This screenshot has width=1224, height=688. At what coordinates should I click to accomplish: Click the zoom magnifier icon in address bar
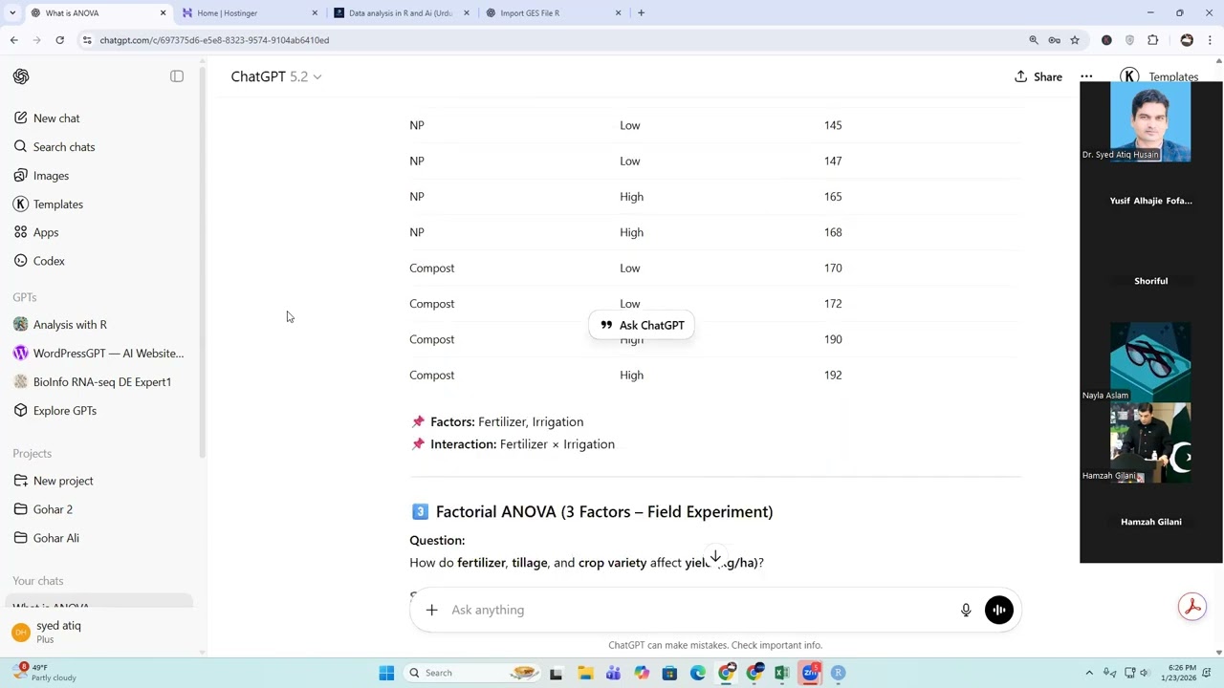point(1034,40)
